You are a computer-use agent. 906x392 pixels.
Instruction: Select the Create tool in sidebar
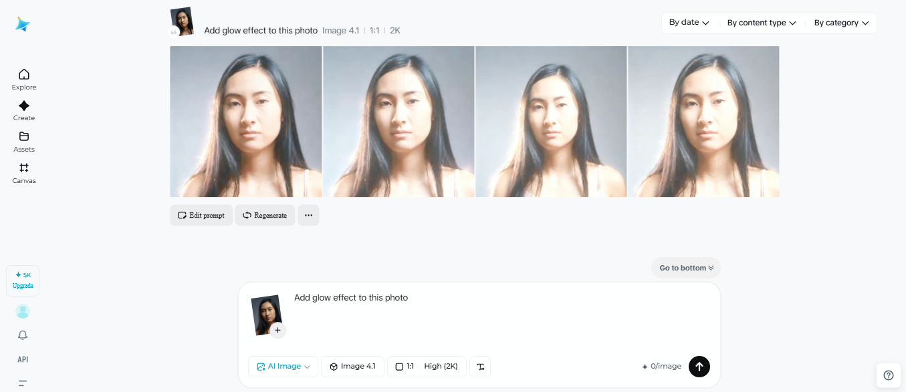(23, 110)
